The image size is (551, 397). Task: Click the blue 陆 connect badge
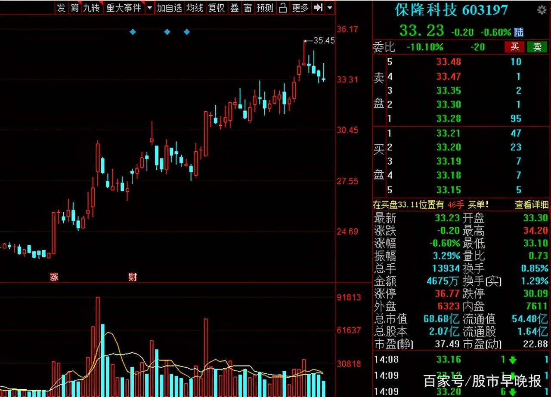519,32
